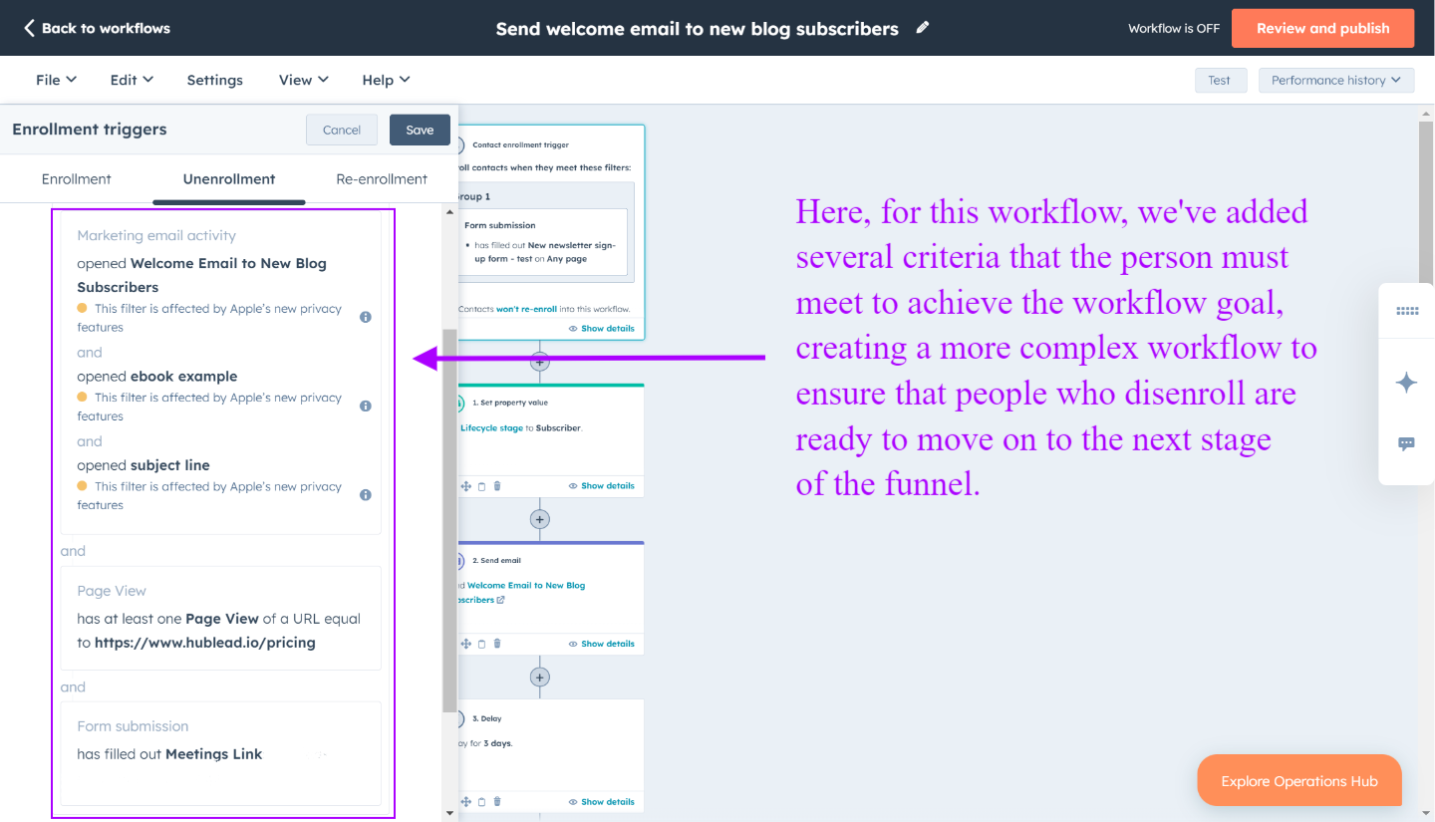Show details of the Delay step

click(601, 801)
